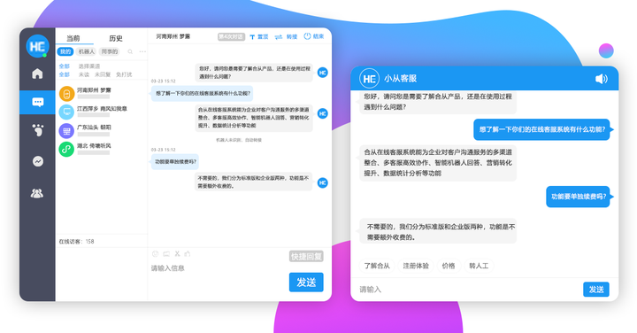Select the 机器人 filter pill

click(86, 51)
